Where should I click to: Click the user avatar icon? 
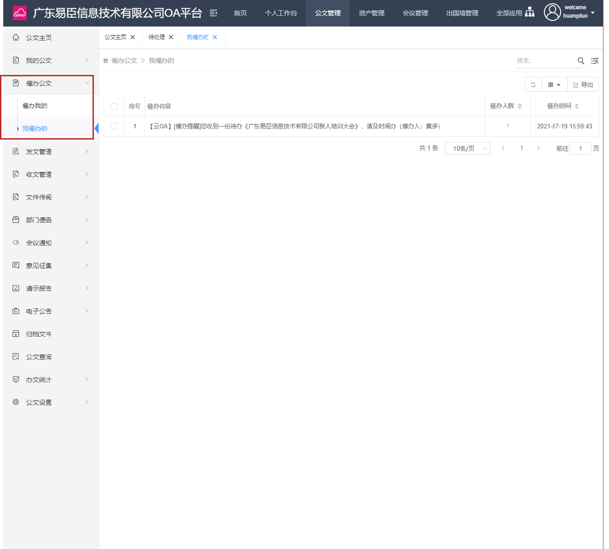click(552, 12)
